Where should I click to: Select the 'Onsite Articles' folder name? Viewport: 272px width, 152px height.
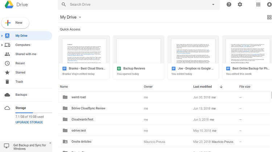point(81,141)
